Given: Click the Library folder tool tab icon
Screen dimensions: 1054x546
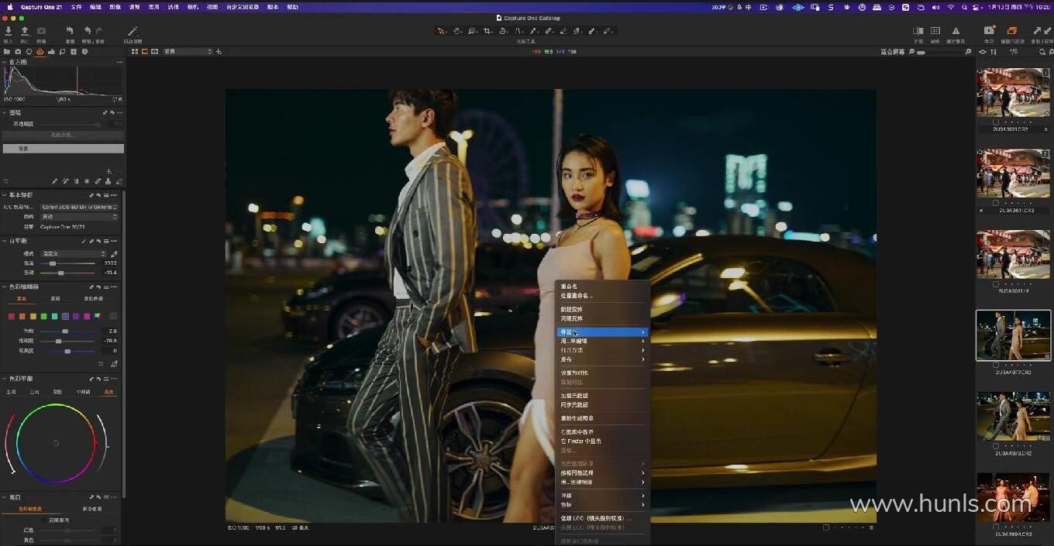Looking at the screenshot, I should click(7, 52).
